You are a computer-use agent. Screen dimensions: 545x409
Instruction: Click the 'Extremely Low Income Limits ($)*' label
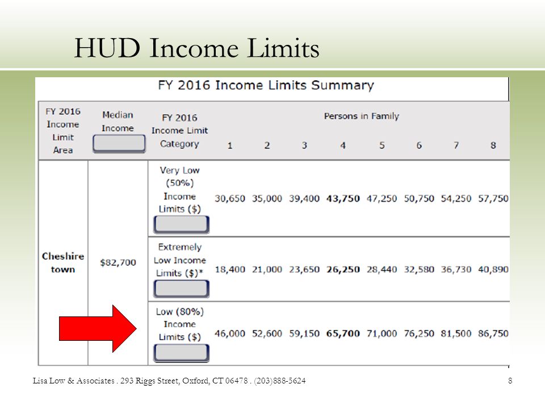(180, 260)
